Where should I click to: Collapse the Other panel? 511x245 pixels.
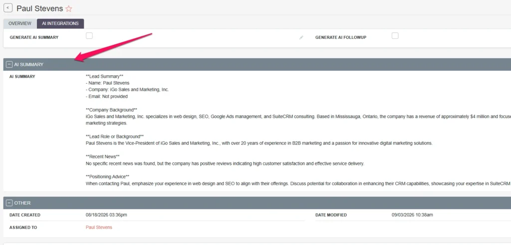(9, 203)
